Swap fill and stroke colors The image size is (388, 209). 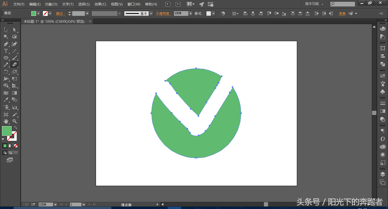(x=16, y=128)
